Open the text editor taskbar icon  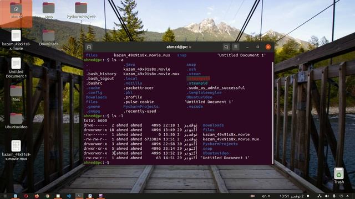(x=90, y=196)
